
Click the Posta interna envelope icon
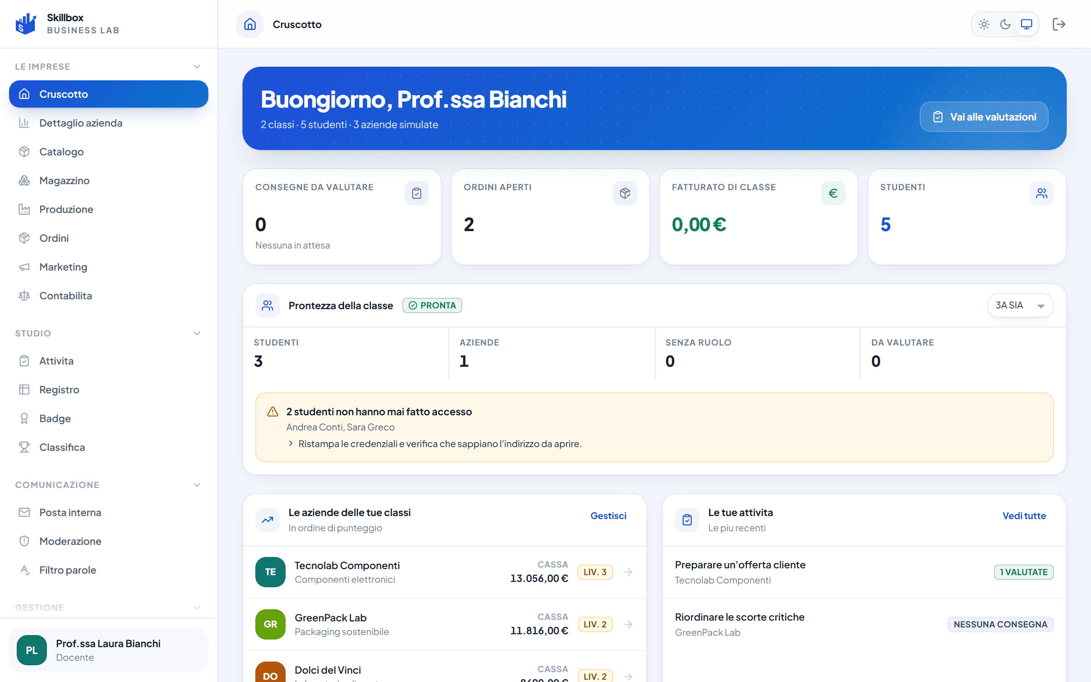24,512
